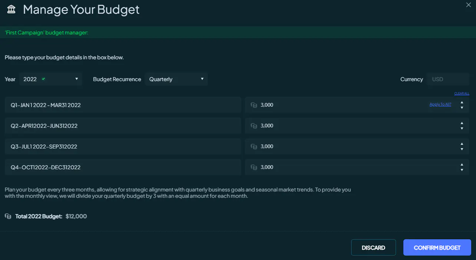
Task: Click the Clear All link
Action: point(462,93)
